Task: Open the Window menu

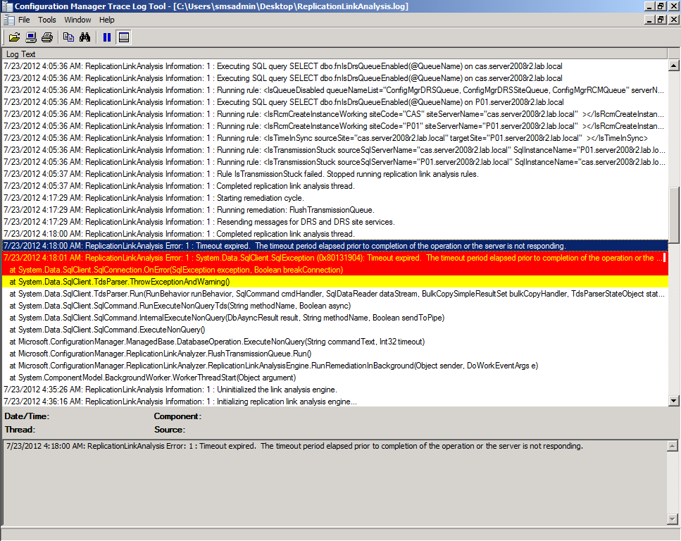Action: tap(77, 20)
